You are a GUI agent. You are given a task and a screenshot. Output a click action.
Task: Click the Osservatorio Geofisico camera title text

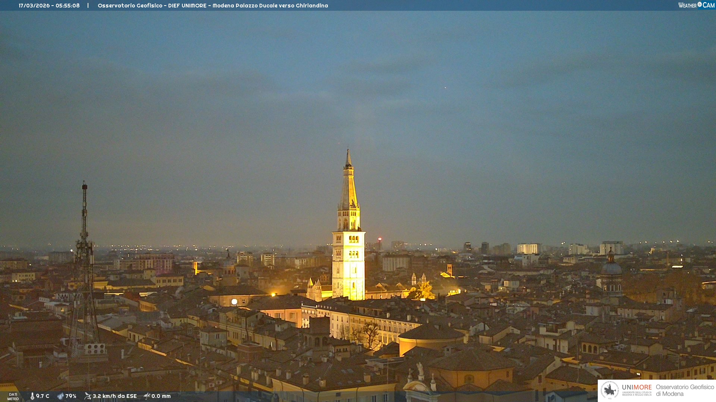(213, 6)
